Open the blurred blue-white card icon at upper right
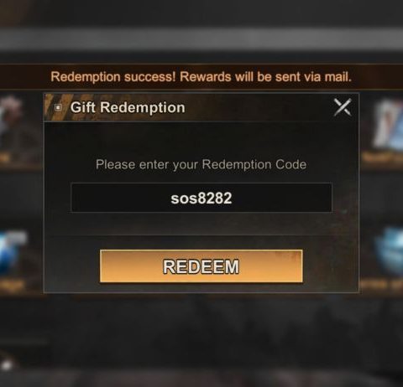Viewport: 403px width, 387px height. (x=389, y=124)
